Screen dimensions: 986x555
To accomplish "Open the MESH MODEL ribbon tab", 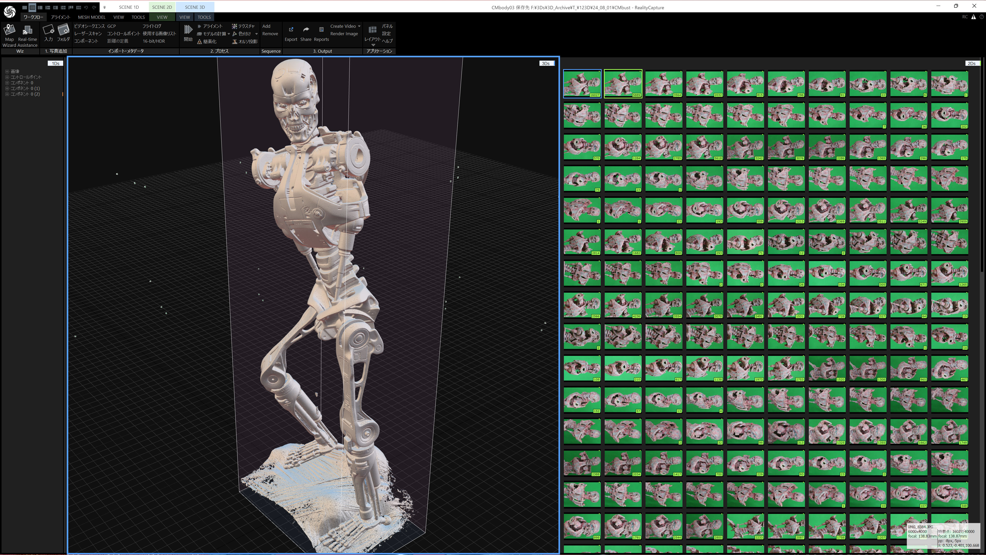I will click(x=91, y=17).
